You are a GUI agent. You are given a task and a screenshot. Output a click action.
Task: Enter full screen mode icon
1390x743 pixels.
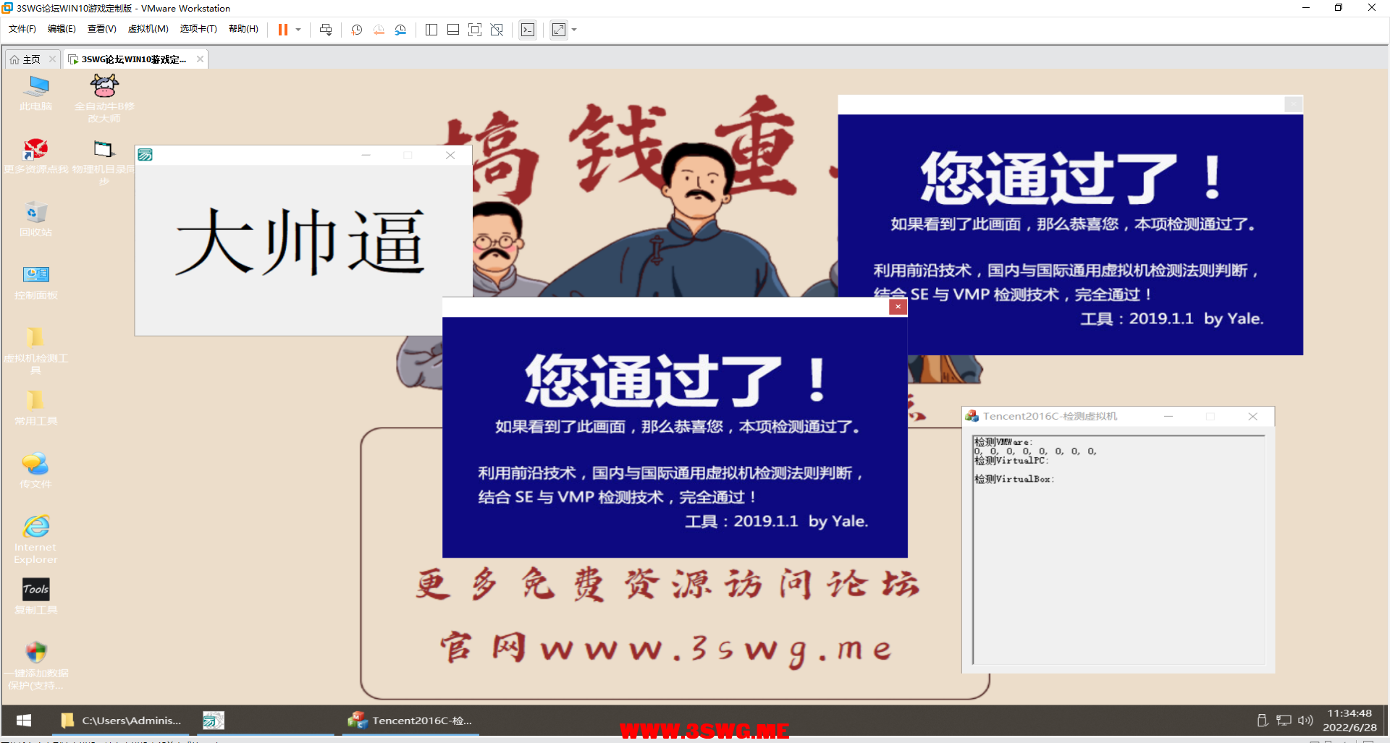coord(475,30)
